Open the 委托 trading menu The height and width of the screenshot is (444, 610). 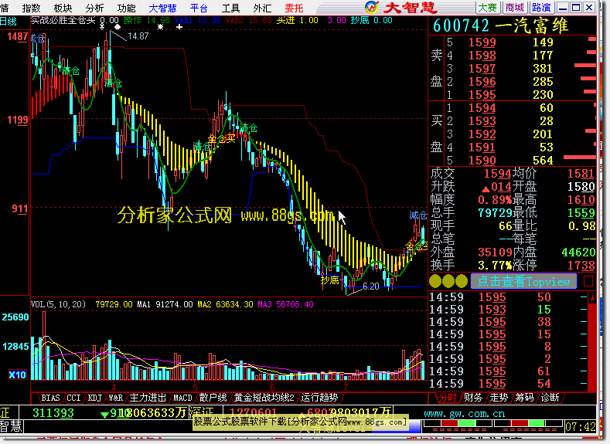(294, 8)
